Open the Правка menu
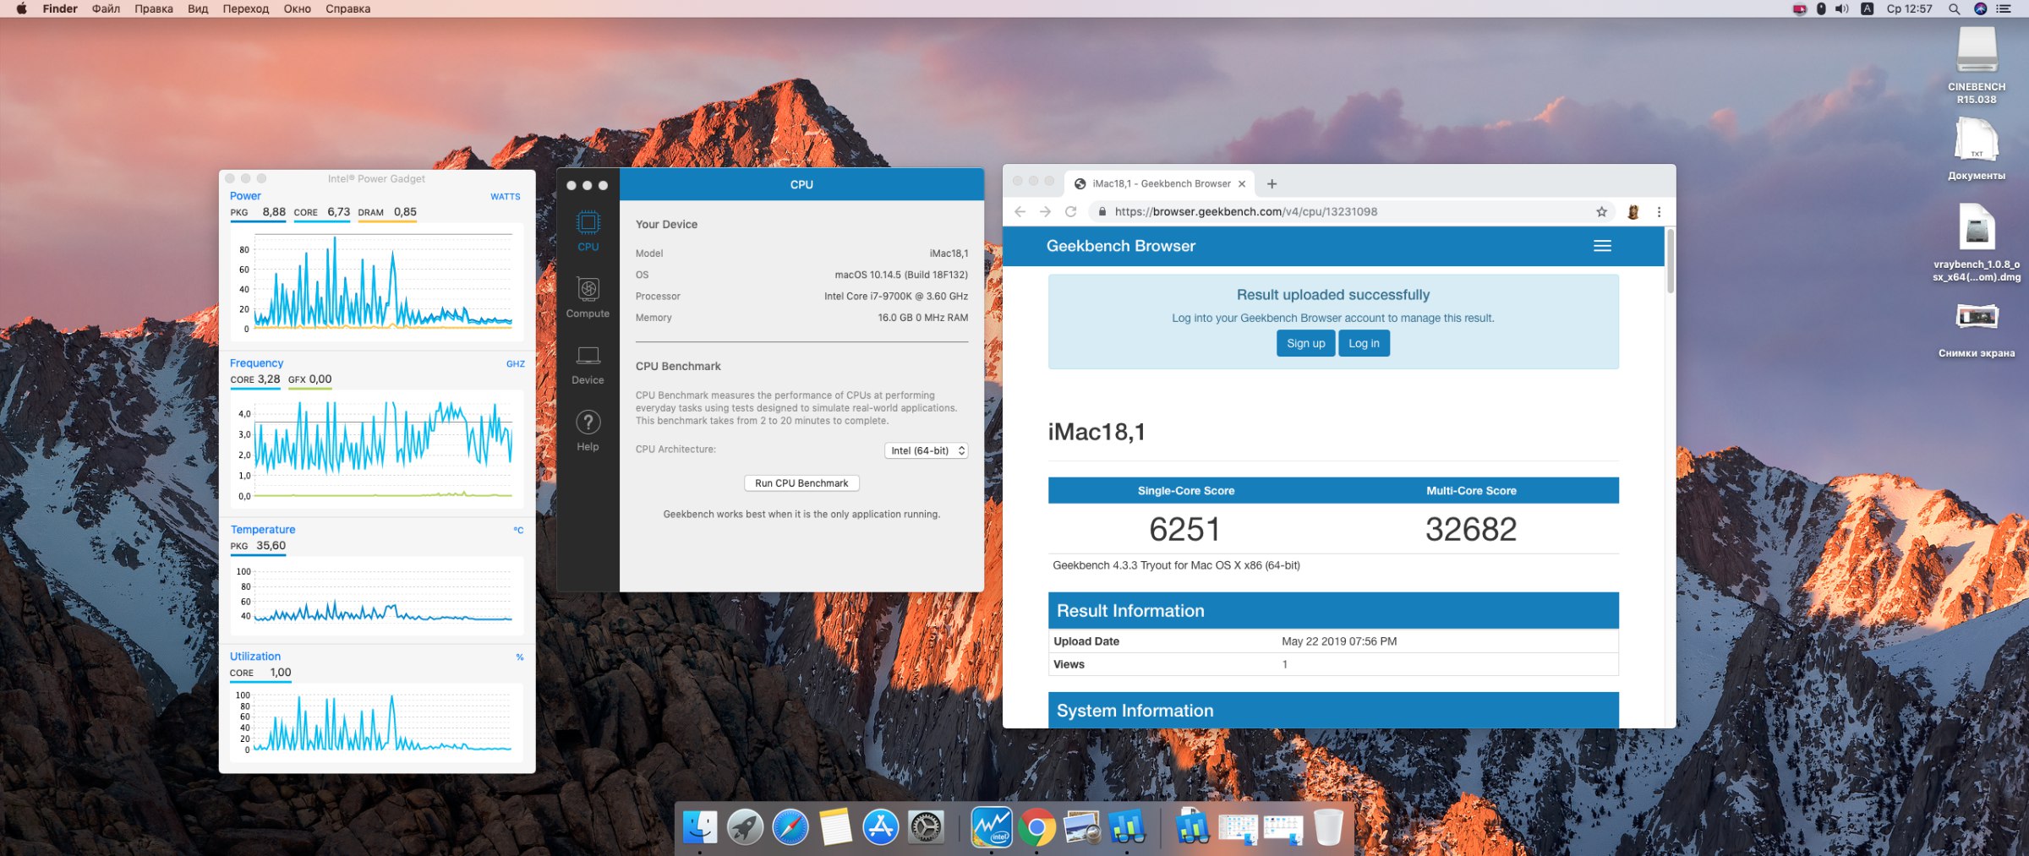 coord(154,8)
